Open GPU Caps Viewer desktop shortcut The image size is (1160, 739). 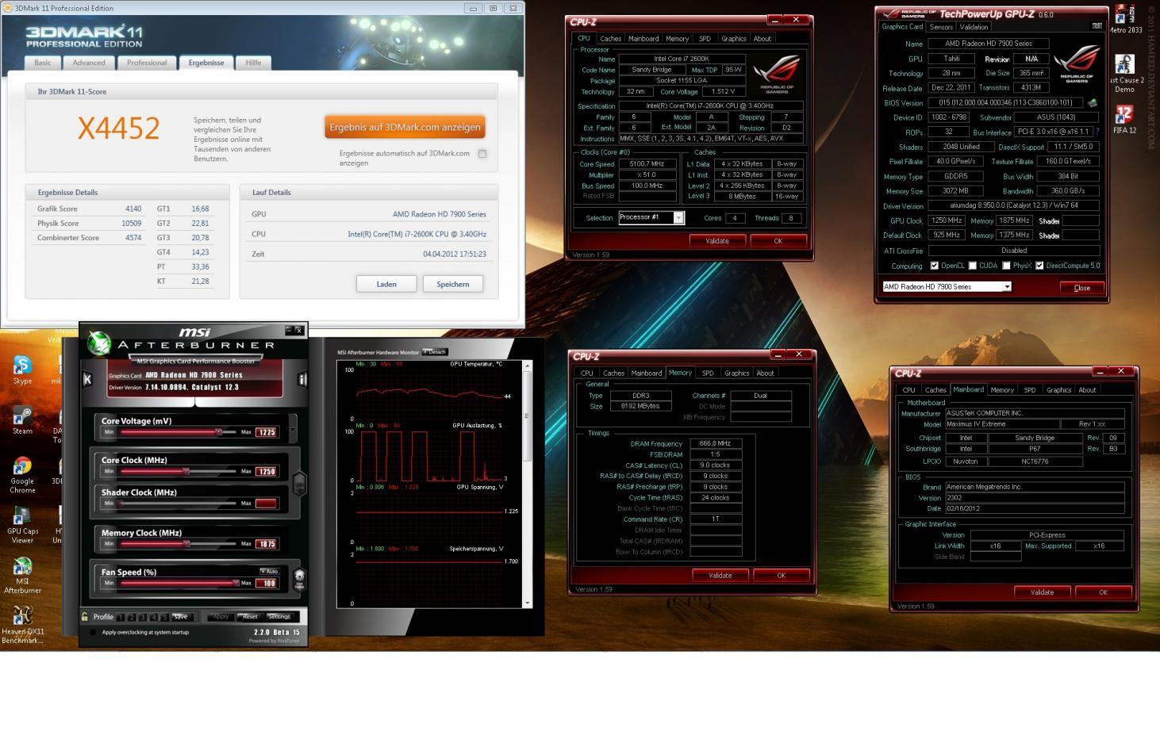(x=22, y=525)
